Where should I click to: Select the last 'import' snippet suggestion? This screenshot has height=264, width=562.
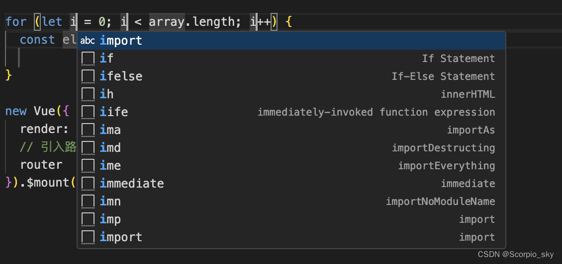coord(121,237)
